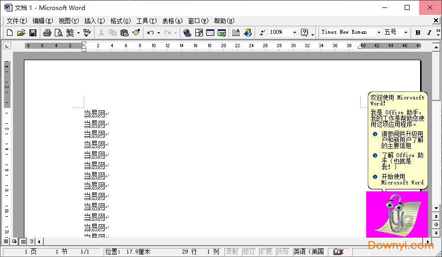This screenshot has height=257, width=442.
Task: Toggle Italic formatting
Action: (429, 33)
